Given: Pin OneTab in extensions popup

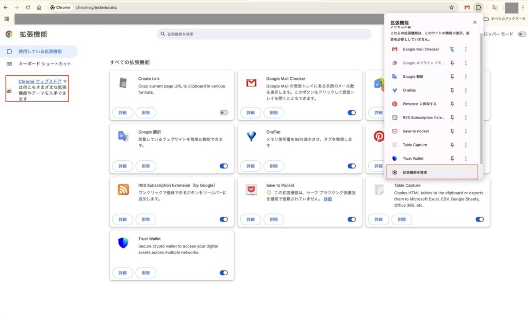Looking at the screenshot, I should [x=452, y=90].
